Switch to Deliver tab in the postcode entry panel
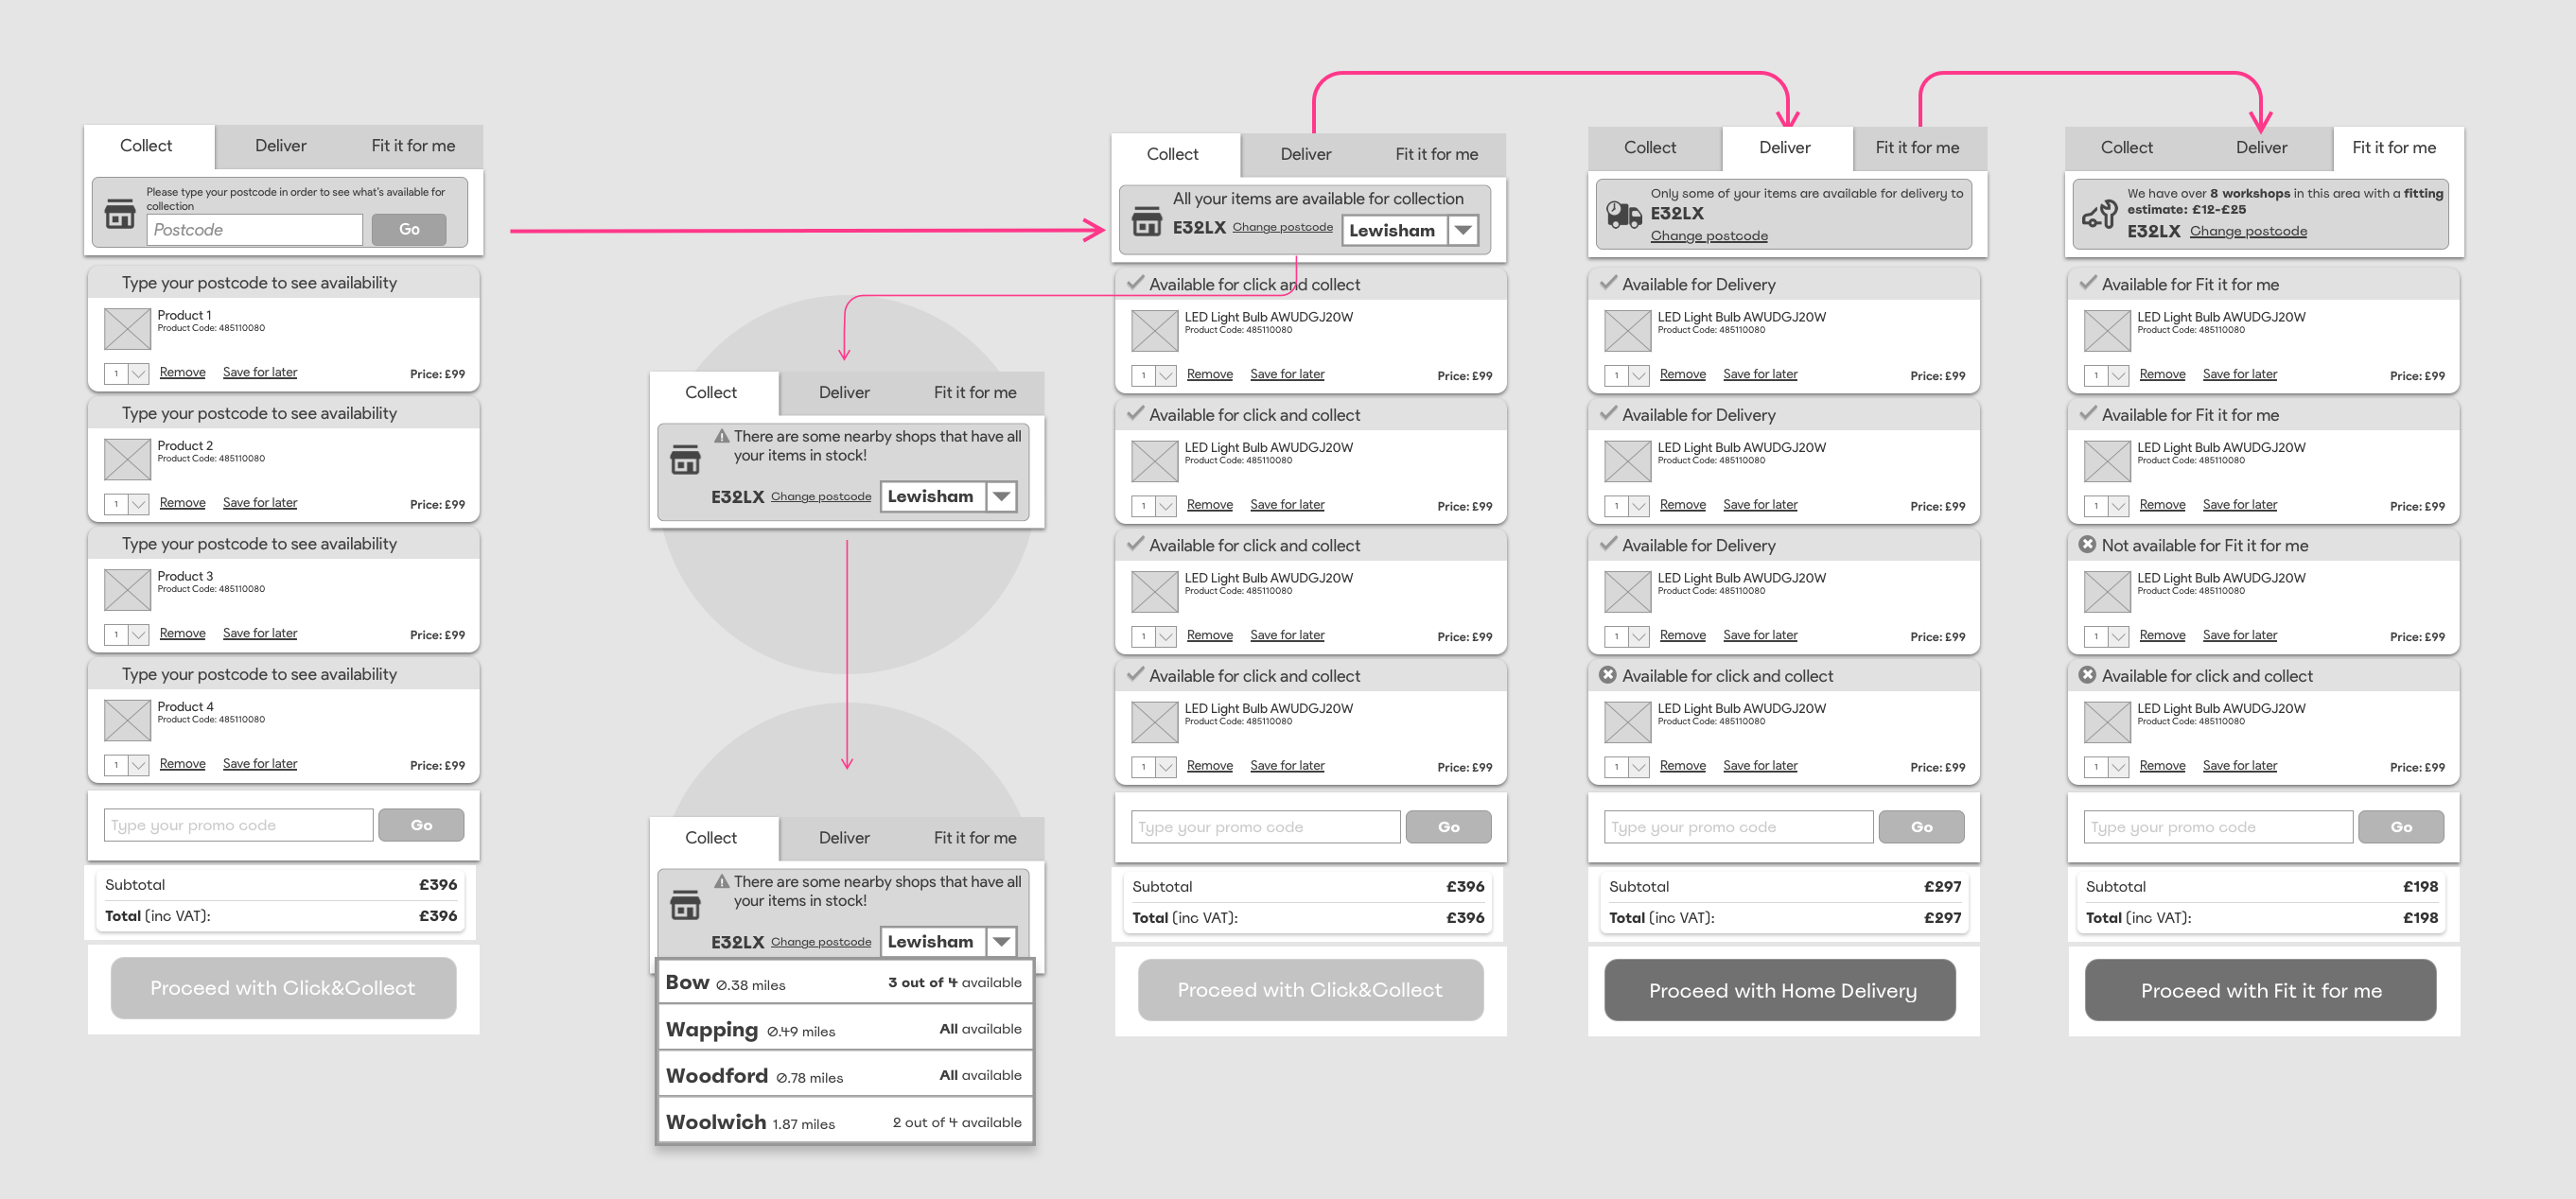The image size is (2576, 1199). click(280, 146)
